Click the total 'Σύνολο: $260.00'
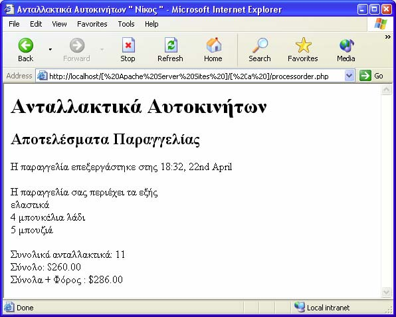The image size is (396, 317). (x=46, y=267)
